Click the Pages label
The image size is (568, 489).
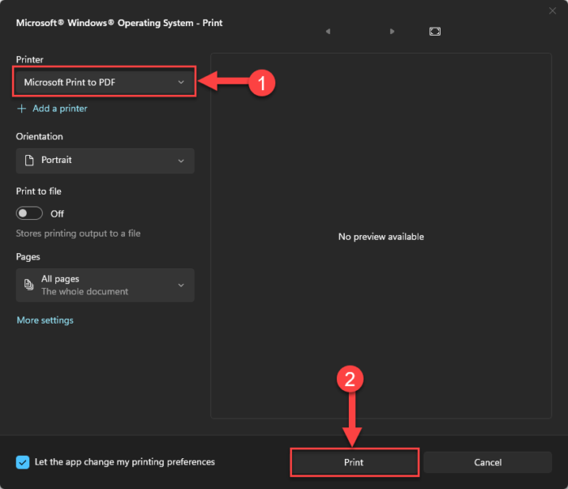28,257
